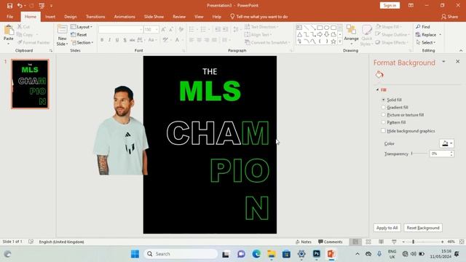Screen dimensions: 466x262
Task: Click the Windows Start button
Action: [x=135, y=254]
